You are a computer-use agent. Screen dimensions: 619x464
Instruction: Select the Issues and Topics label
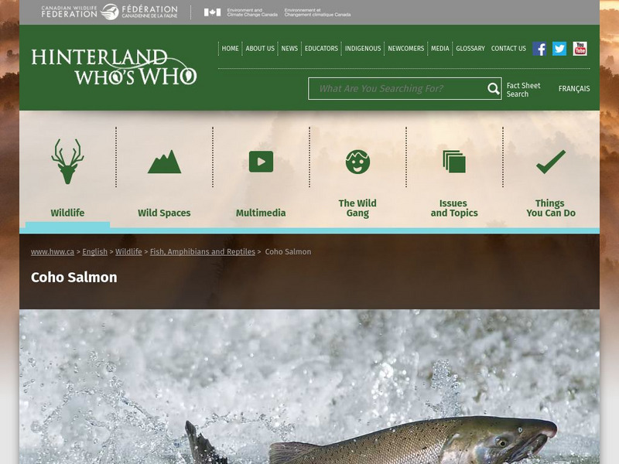[x=454, y=208]
